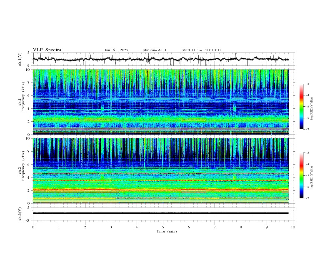Select the "Time (min)" axis label
Image resolution: width=330 pixels, height=255 pixels.
(167, 231)
